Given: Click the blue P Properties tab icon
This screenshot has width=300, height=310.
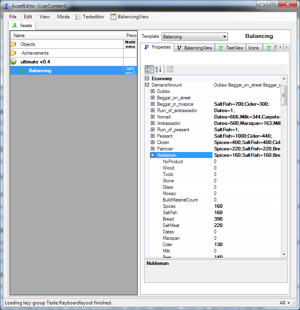Looking at the screenshot, I should pyautogui.click(x=146, y=47).
